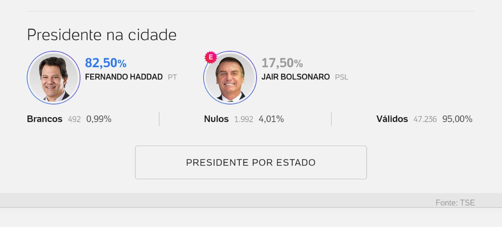Screen dimensions: 502x227
Task: Open the Presidente por Estado button
Action: coord(251,162)
